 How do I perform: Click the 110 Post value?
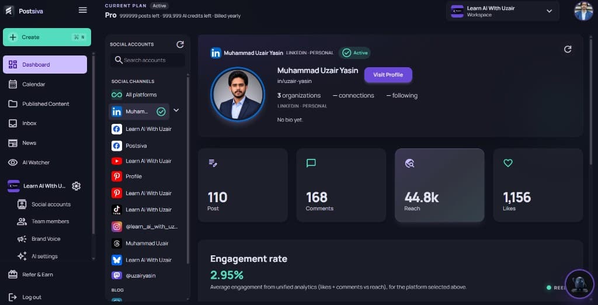(217, 197)
